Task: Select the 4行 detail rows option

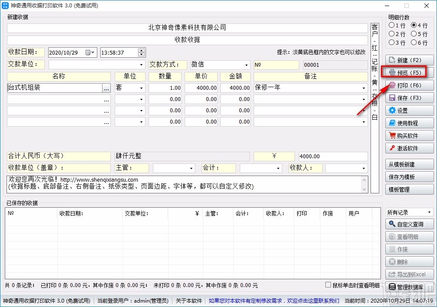Action: 415,26
